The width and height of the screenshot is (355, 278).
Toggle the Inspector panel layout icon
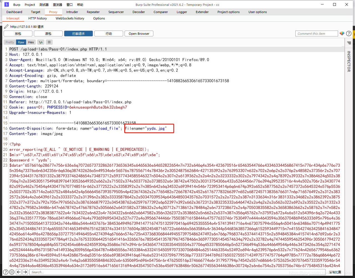click(349, 43)
